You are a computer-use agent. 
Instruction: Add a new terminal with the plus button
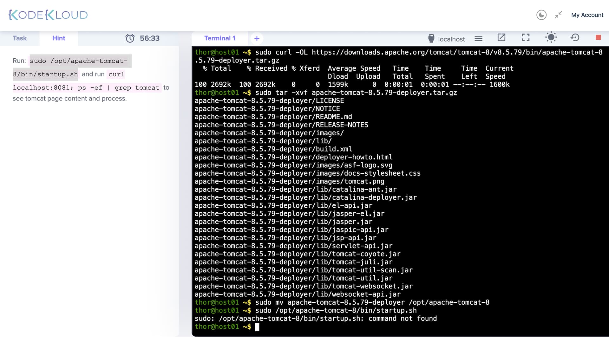(x=257, y=38)
